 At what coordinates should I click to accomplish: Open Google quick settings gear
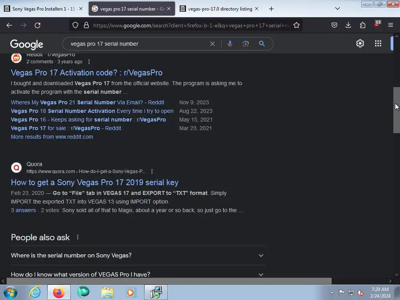pyautogui.click(x=360, y=43)
